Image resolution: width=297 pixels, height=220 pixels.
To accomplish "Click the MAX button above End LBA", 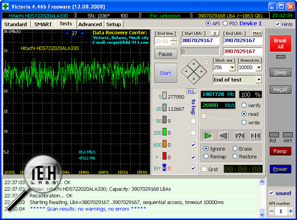I will (257, 33).
